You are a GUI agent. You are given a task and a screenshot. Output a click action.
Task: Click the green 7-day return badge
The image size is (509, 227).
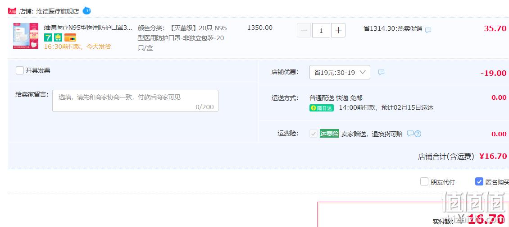click(x=48, y=37)
